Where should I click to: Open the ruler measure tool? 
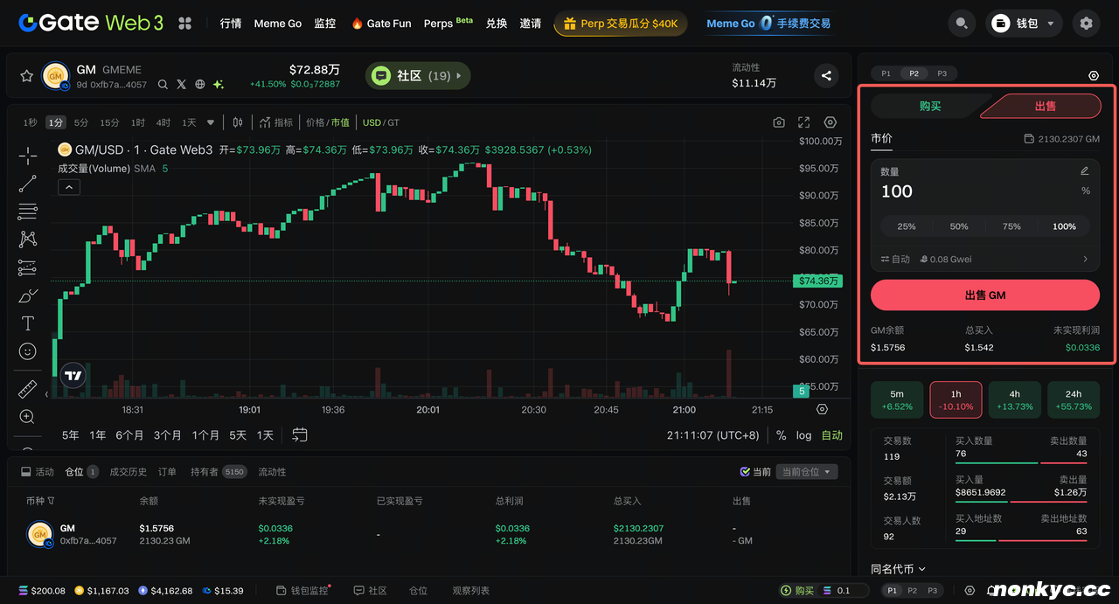pos(27,389)
